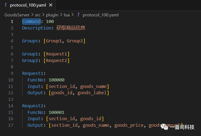This screenshot has width=201, height=136.
Task: Expand breadcrumb chevron after GoodsServer
Action: coord(32,15)
